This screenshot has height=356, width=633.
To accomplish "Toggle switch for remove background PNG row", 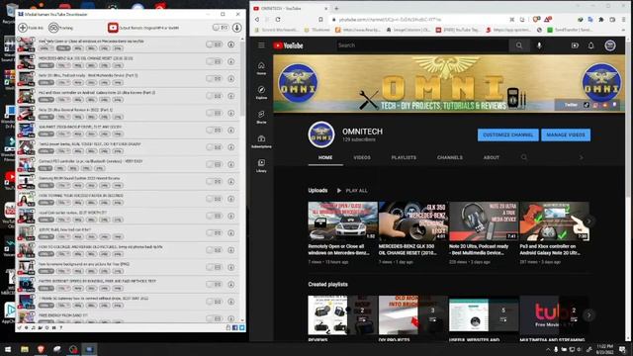I will coord(214,267).
